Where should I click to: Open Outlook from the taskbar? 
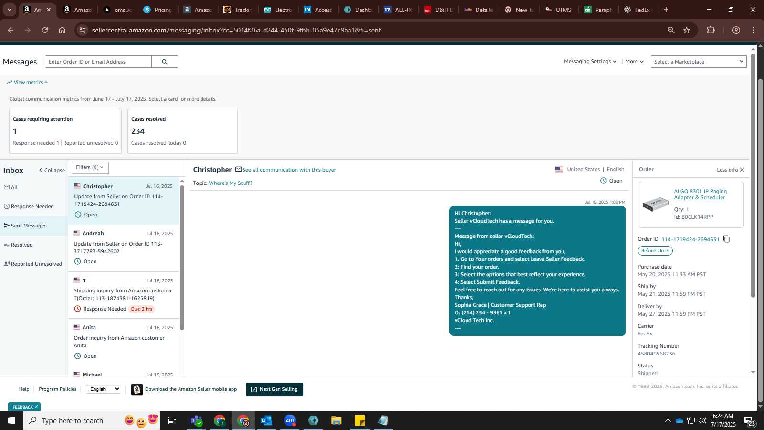(266, 420)
